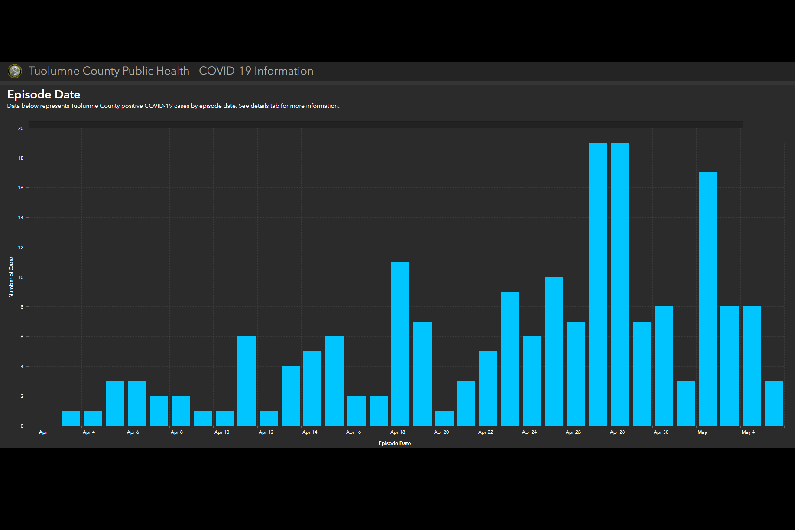Select the 2-case bar above Apr 16 label
Screen dimensions: 795x530
click(x=357, y=411)
